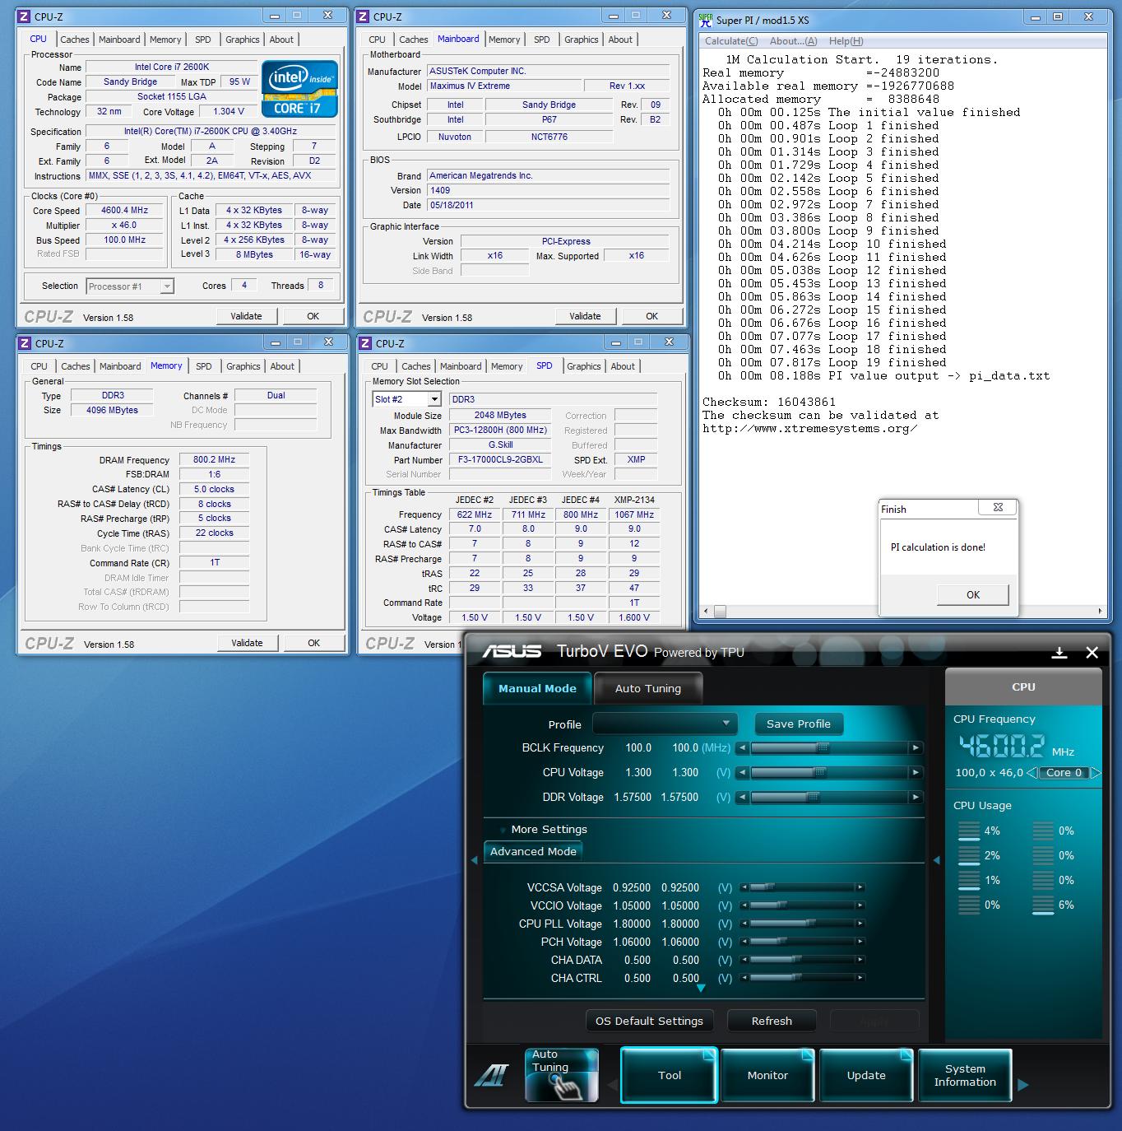Open the Profile dropdown in TurboV
1122x1131 pixels.
click(664, 724)
